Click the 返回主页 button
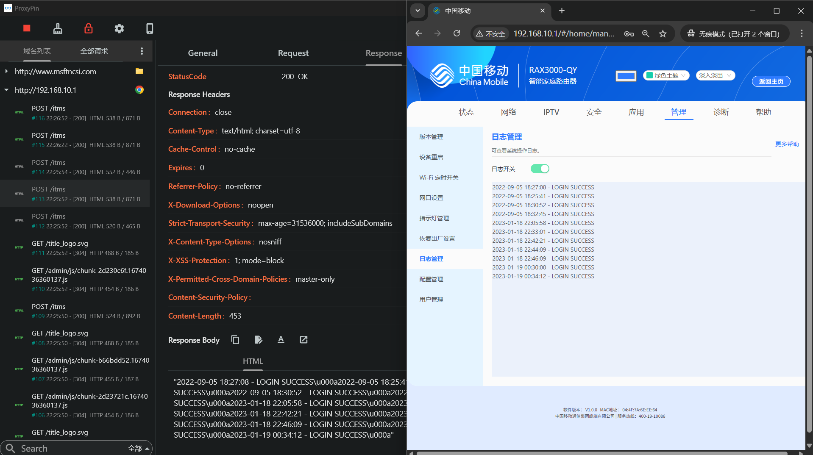813x455 pixels. click(x=771, y=81)
